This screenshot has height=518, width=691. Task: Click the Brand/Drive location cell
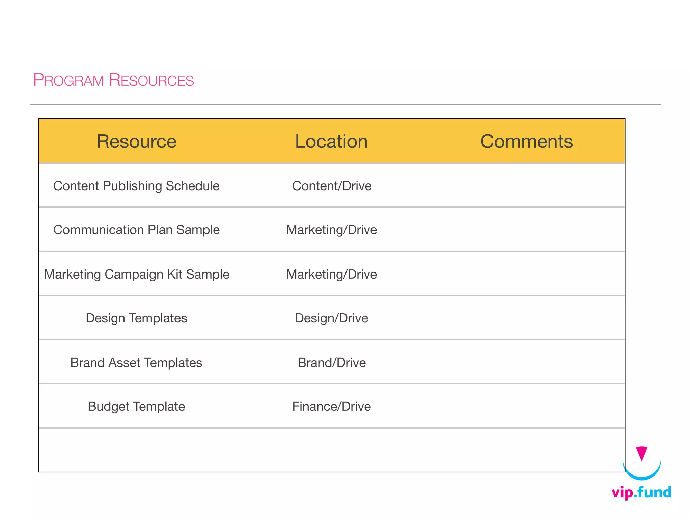(x=332, y=363)
